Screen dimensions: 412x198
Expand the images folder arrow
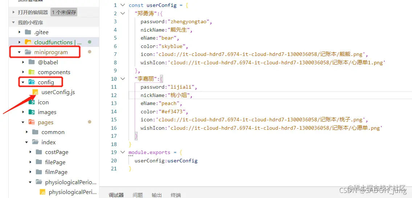tap(23, 112)
